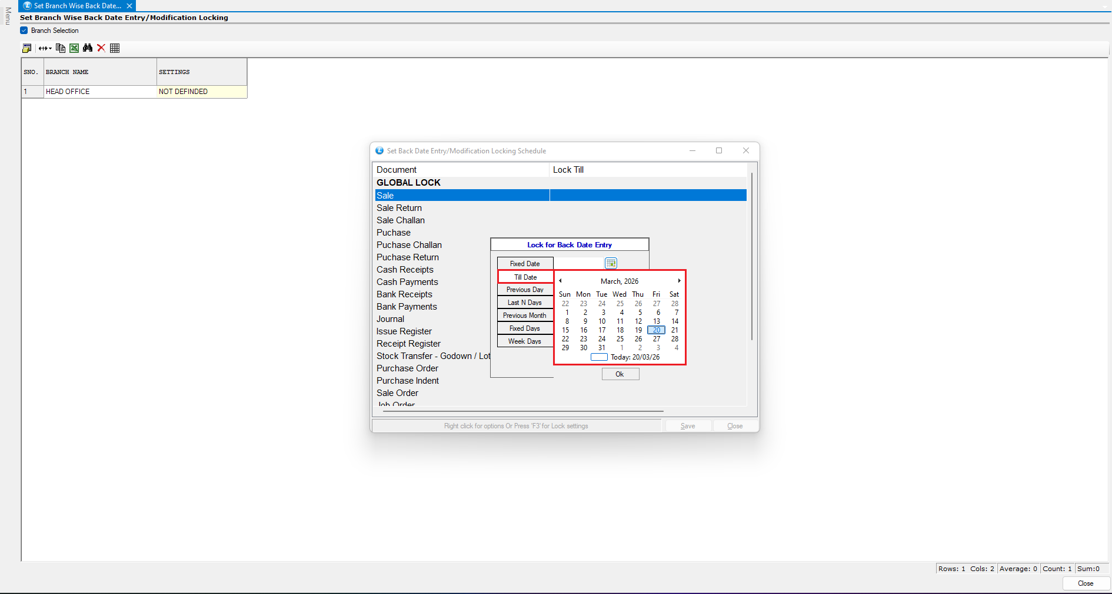1112x594 pixels.
Task: Pick March 25 in the calendar
Action: point(620,339)
